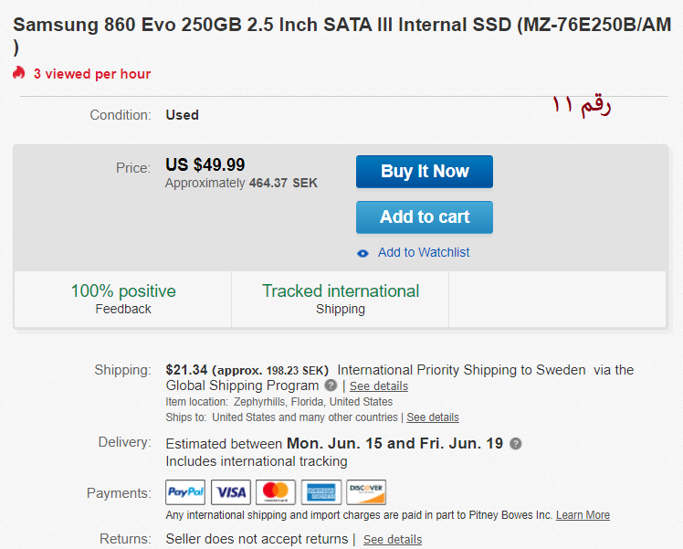The height and width of the screenshot is (549, 683).
Task: Click the Discover card icon
Action: coord(366,493)
